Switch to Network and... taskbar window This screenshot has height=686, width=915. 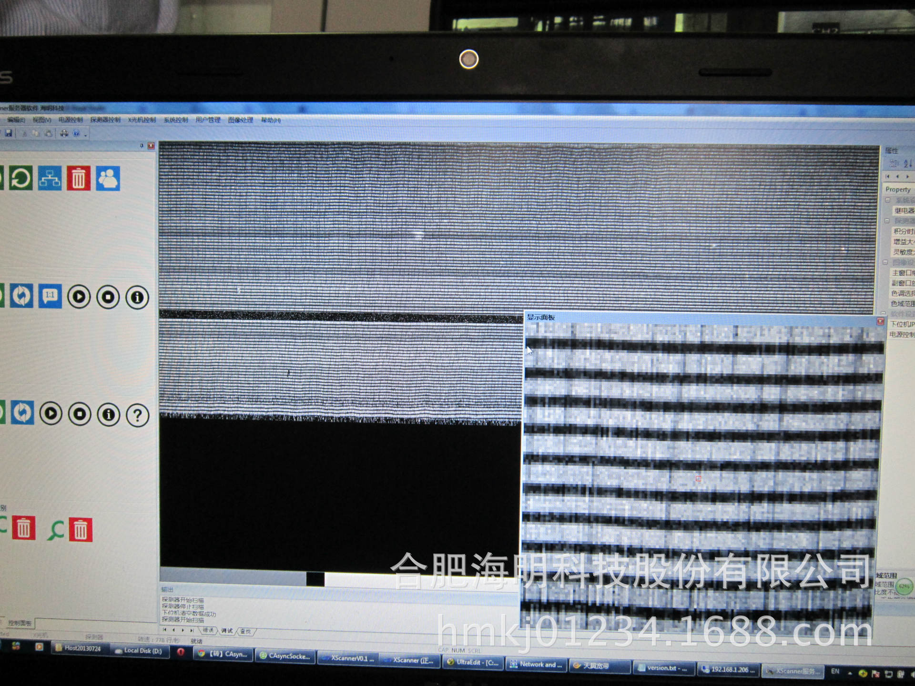(x=536, y=664)
